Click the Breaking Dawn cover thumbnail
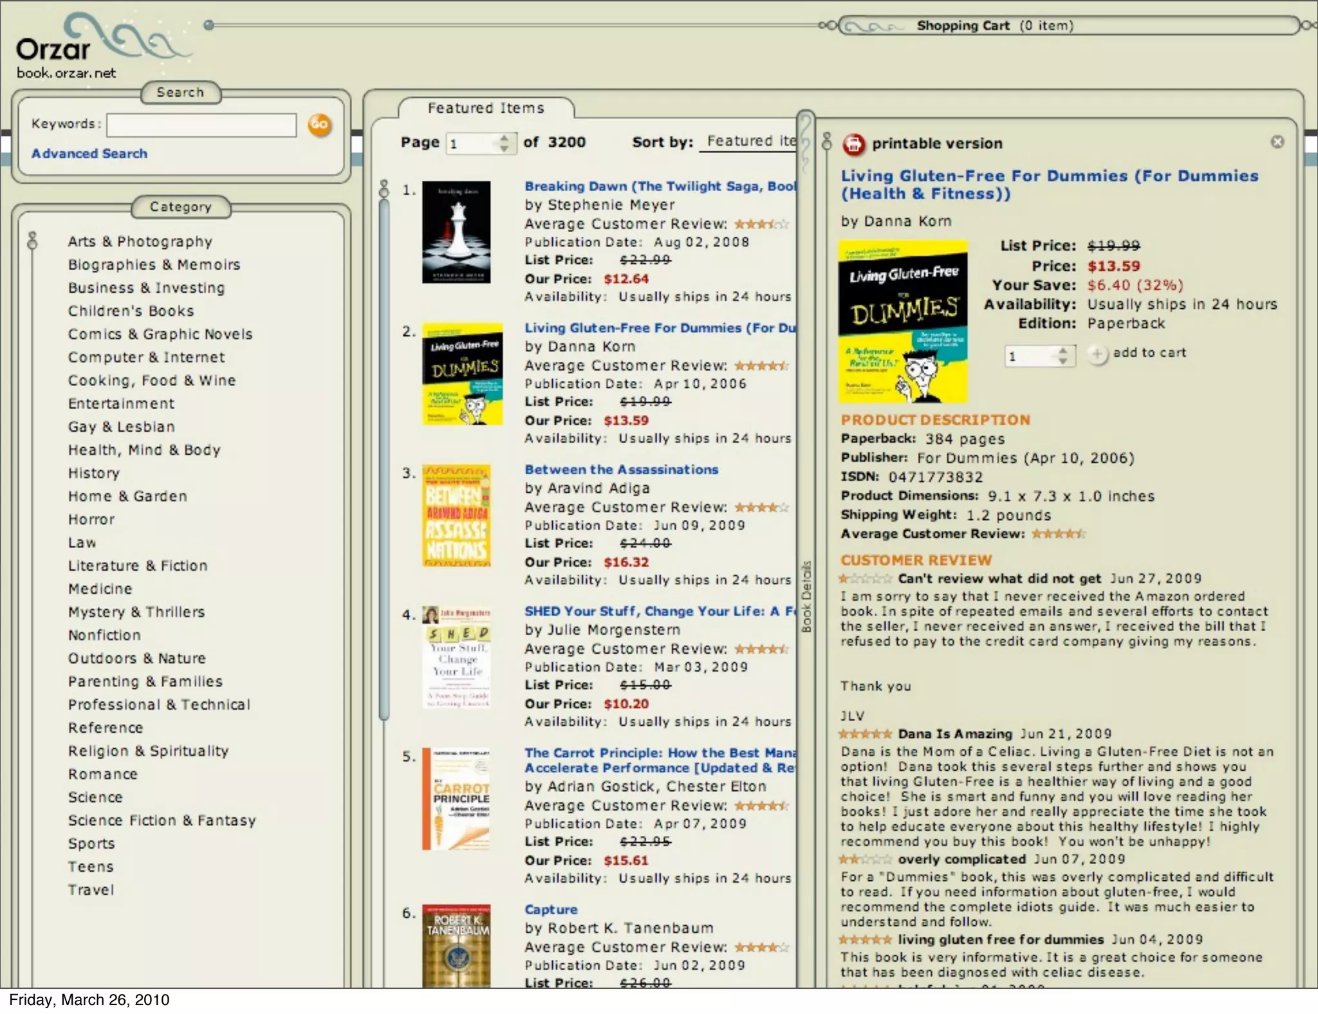 (456, 232)
